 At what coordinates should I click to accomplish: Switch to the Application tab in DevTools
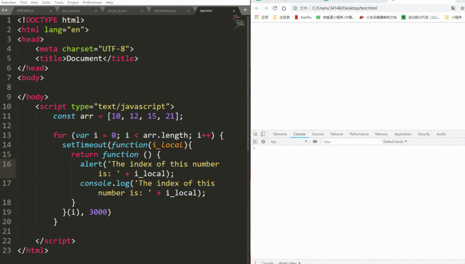pos(403,134)
